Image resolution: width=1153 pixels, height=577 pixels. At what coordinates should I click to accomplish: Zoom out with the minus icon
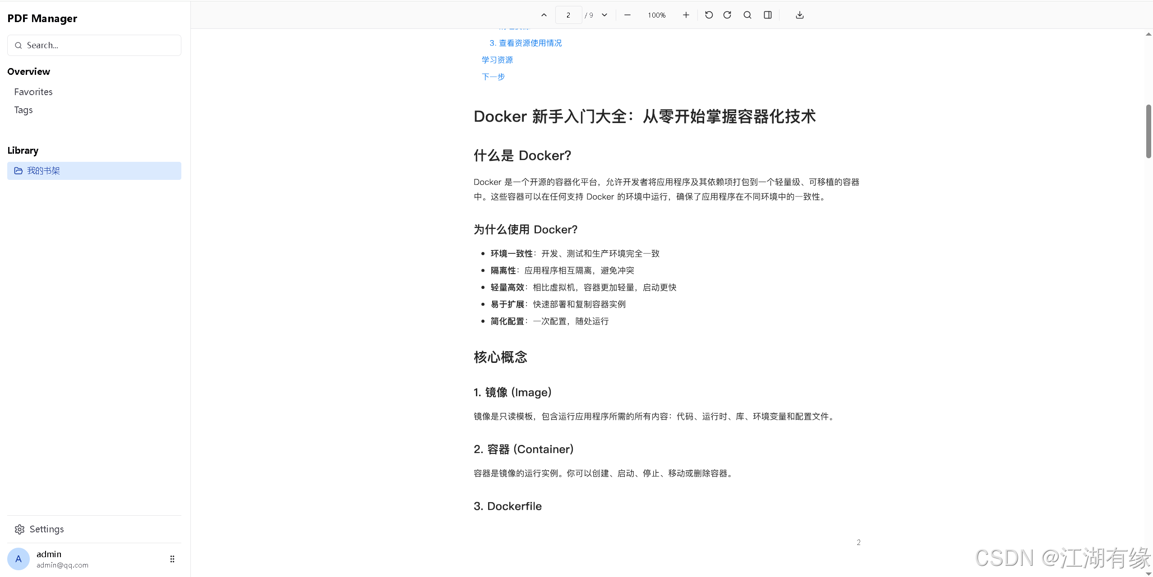click(627, 15)
